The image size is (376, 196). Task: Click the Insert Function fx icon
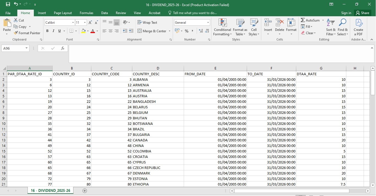62,48
